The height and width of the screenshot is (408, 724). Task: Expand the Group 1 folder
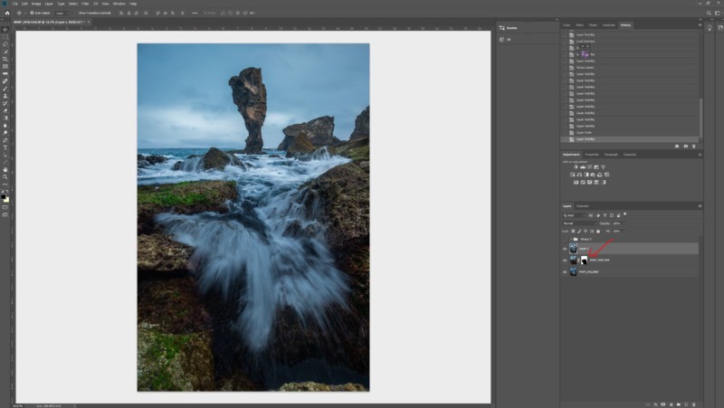click(x=571, y=239)
